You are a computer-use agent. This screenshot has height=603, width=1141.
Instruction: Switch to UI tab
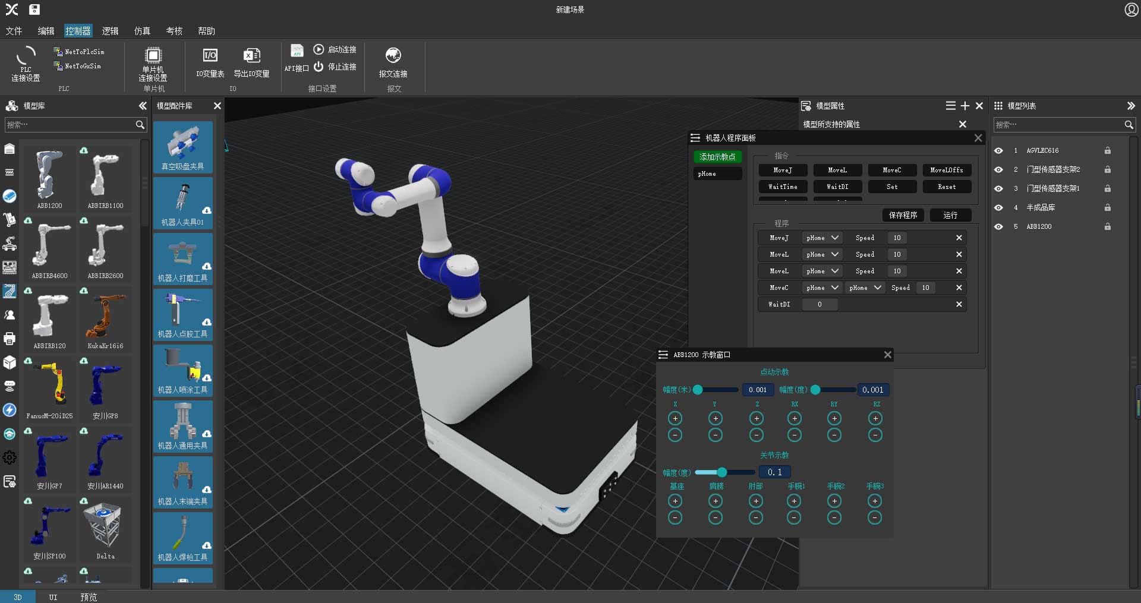tap(53, 597)
